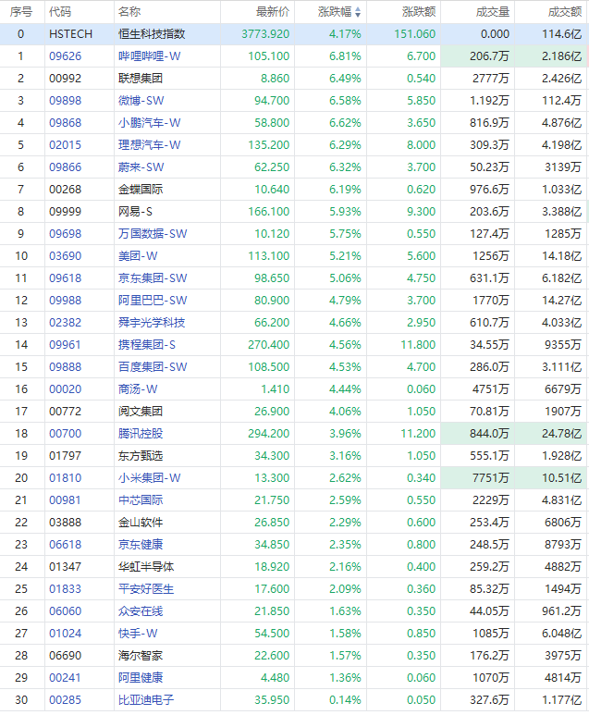The width and height of the screenshot is (589, 715).
Task: Open 小米集团-W stock link
Action: point(150,478)
